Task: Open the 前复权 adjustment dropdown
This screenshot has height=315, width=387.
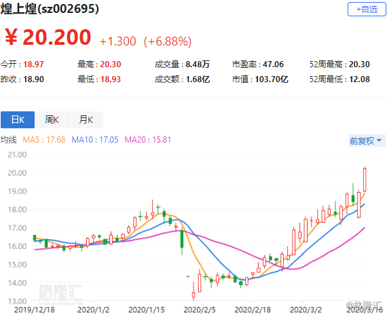Action: pos(367,141)
